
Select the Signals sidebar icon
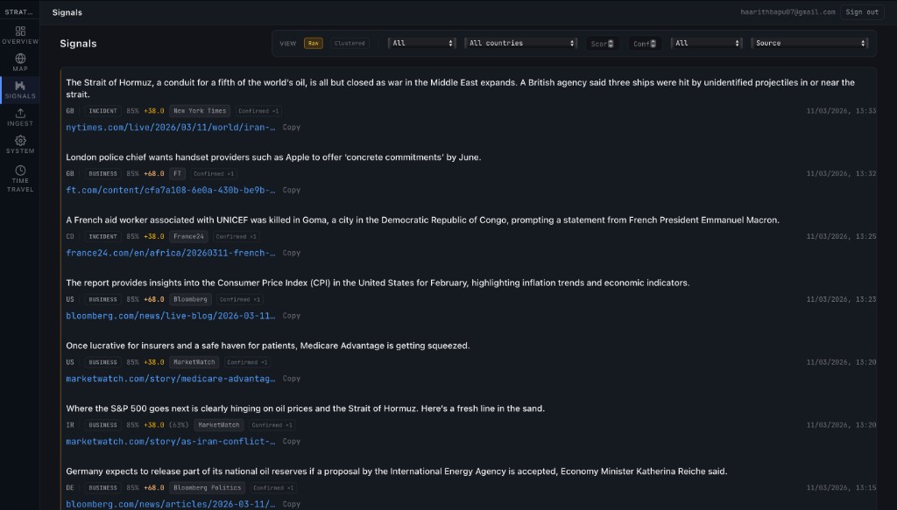pos(19,89)
